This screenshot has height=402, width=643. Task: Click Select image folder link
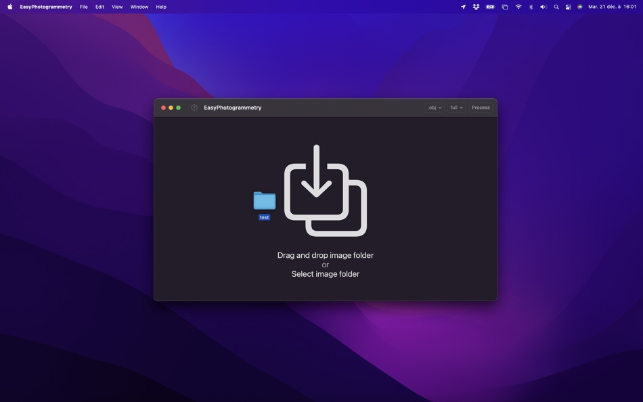[x=325, y=274]
